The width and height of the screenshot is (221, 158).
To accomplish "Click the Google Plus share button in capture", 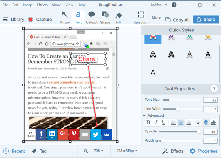I will (63, 135).
